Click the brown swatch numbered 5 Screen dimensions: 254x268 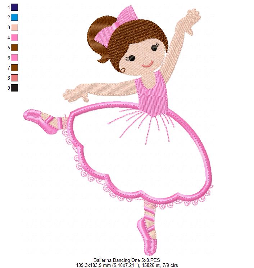coord(14,47)
